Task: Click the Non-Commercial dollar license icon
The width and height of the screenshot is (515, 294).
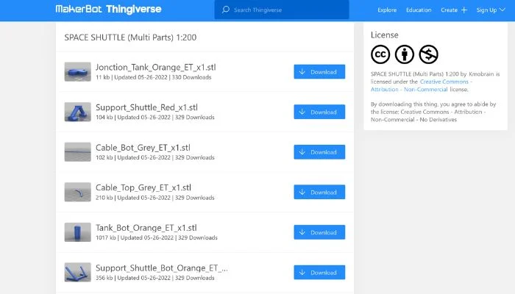Action: [428, 54]
